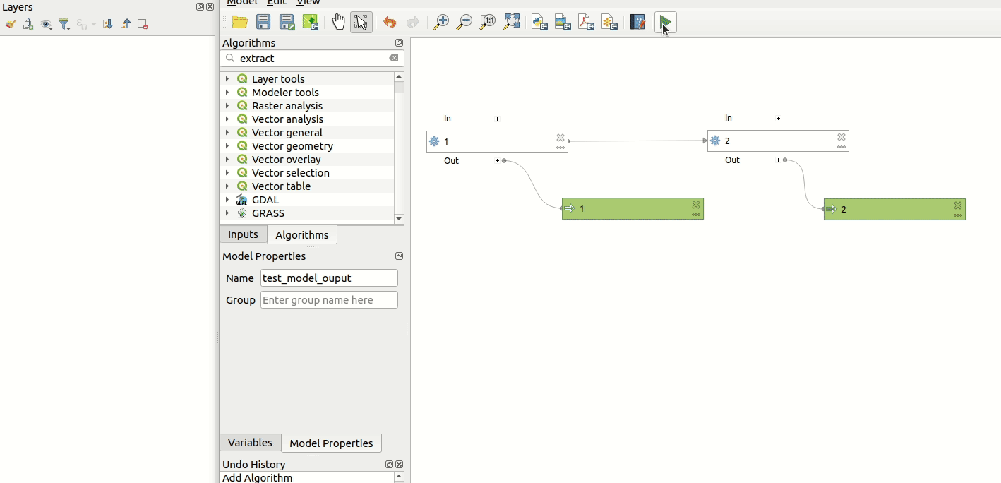Edit green output 2 via its ellipsis
Viewport: 1001px width, 483px height.
pos(958,215)
